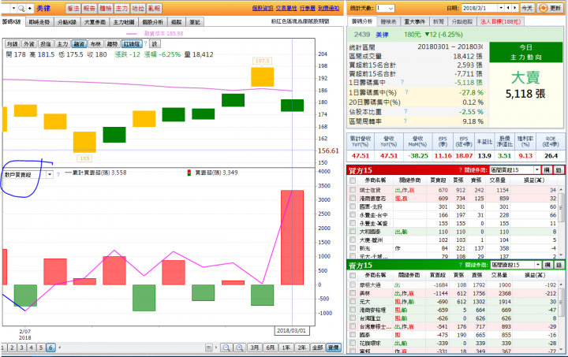Open the 統計天數 dropdown
The height and width of the screenshot is (357, 568).
385,8
